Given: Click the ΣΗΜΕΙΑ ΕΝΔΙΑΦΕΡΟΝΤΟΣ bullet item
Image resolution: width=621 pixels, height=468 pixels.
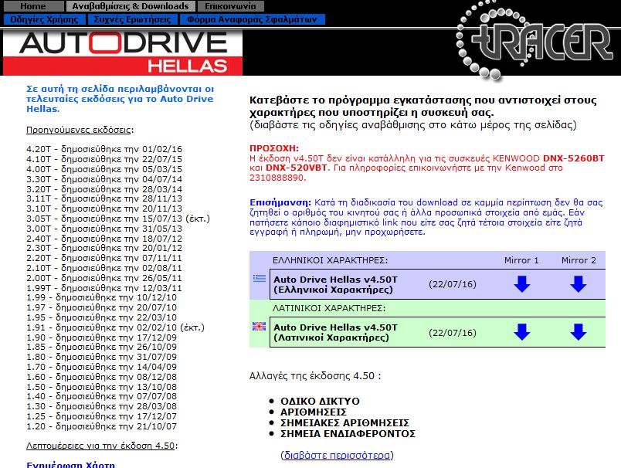Looking at the screenshot, I should (348, 434).
